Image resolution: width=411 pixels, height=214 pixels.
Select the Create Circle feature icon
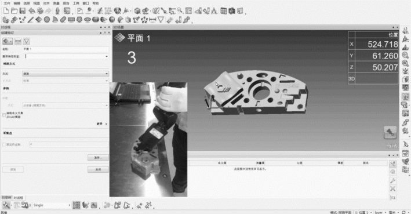click(x=47, y=19)
